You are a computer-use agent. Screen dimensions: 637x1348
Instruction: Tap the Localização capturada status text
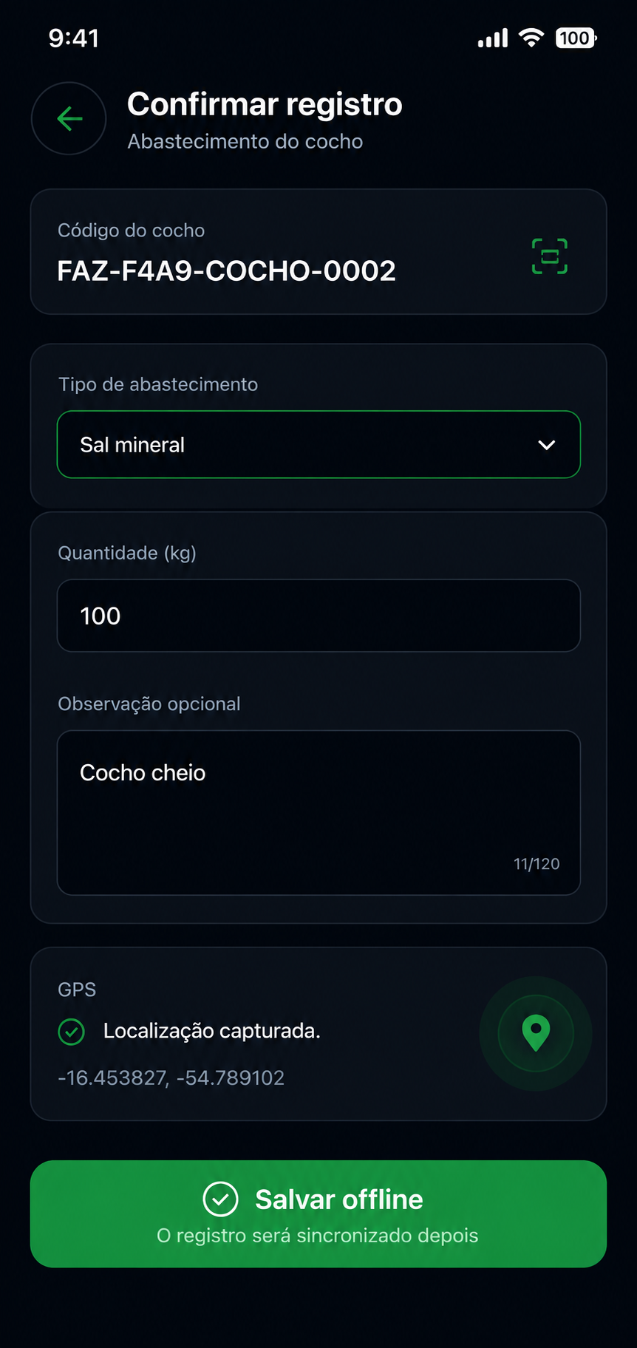(x=211, y=1031)
